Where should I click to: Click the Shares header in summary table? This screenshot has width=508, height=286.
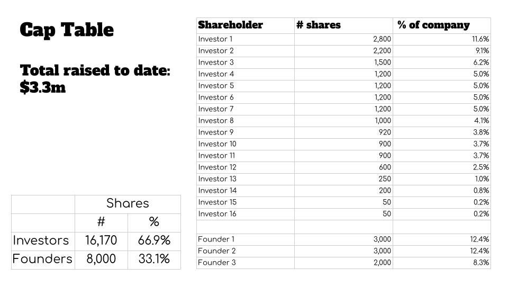(128, 204)
